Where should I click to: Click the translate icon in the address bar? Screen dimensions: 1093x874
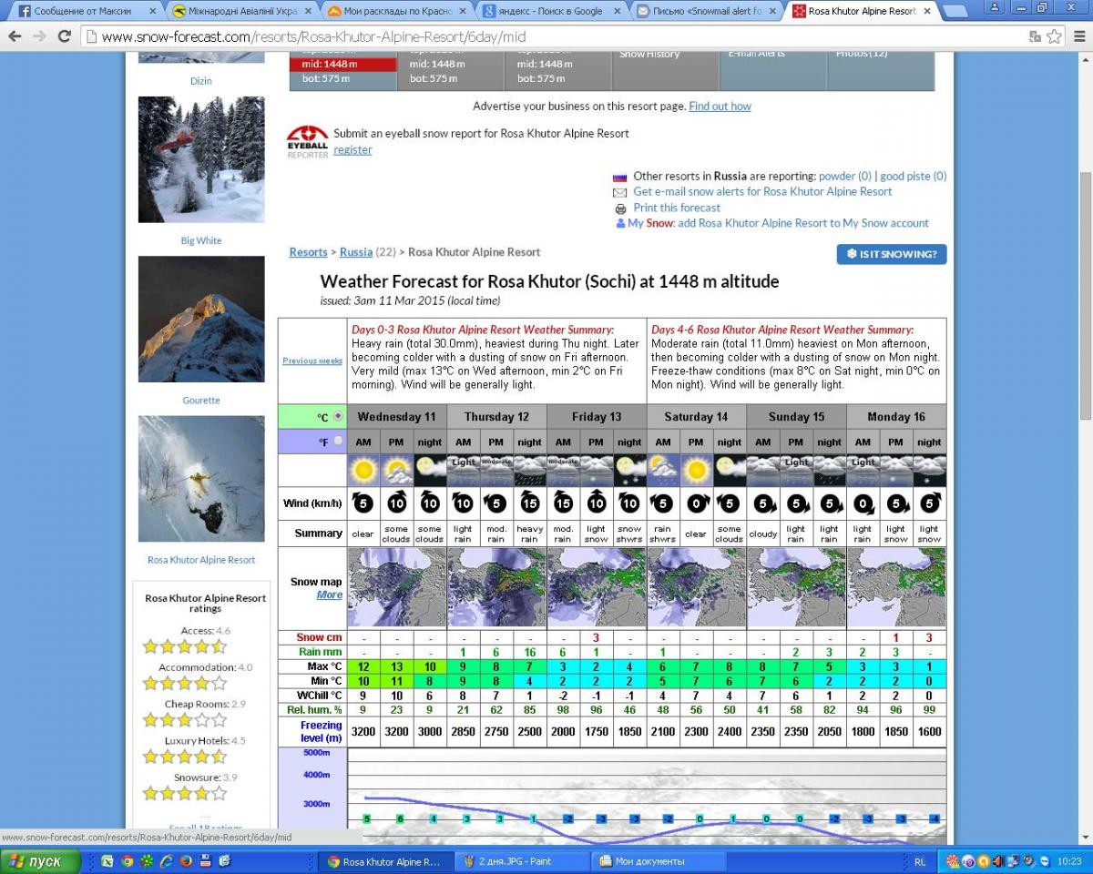(1035, 37)
